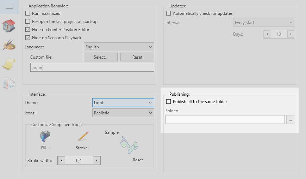Increase the stroke width with right arrow

pyautogui.click(x=96, y=161)
